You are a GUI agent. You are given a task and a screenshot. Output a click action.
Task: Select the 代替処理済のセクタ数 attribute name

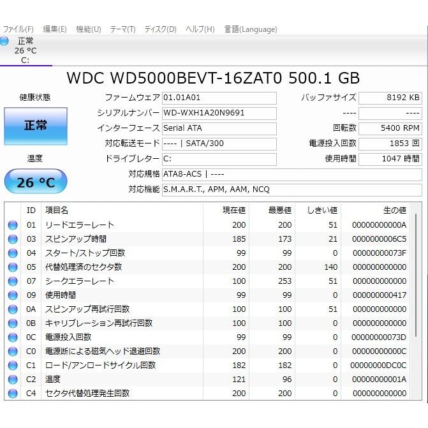pyautogui.click(x=84, y=267)
